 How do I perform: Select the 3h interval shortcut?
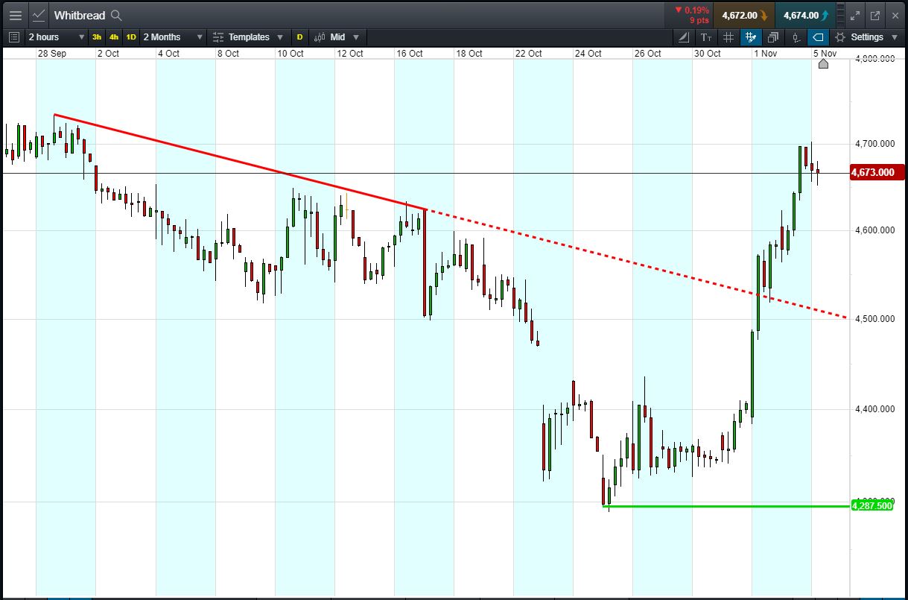click(x=97, y=37)
